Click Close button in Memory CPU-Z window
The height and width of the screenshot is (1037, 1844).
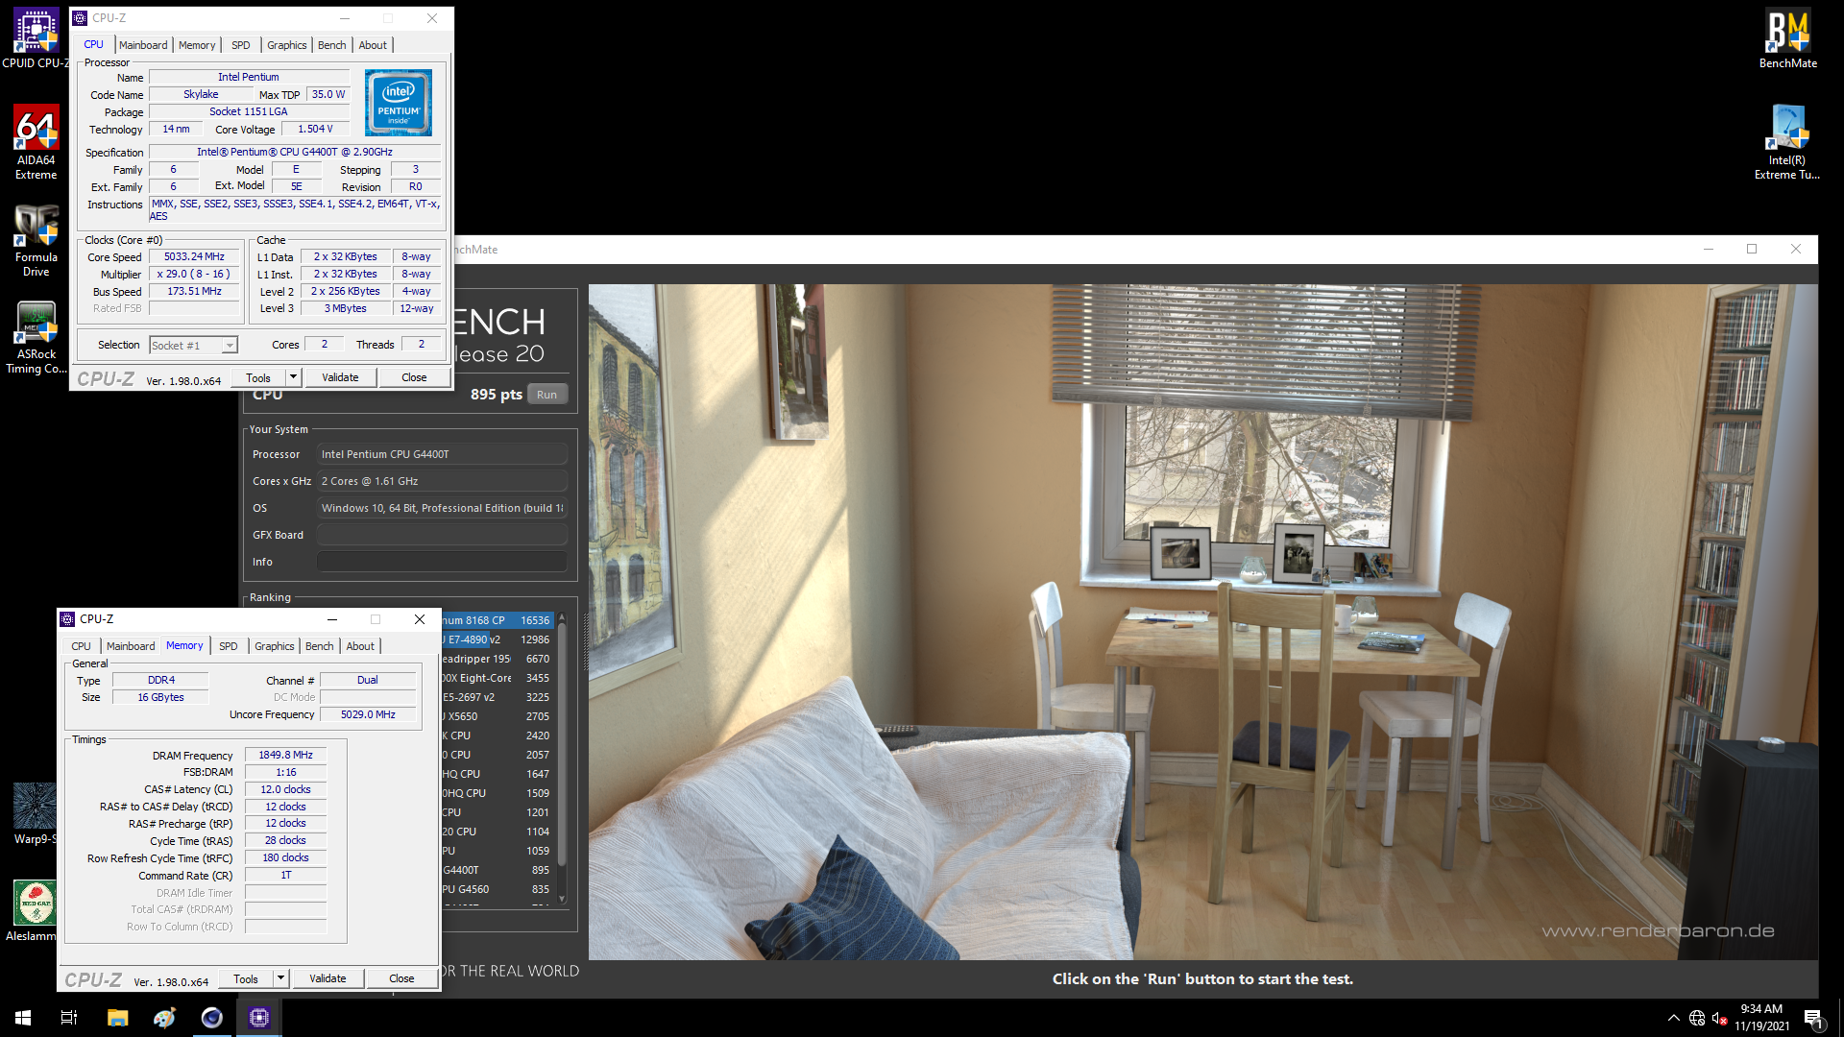pyautogui.click(x=401, y=978)
